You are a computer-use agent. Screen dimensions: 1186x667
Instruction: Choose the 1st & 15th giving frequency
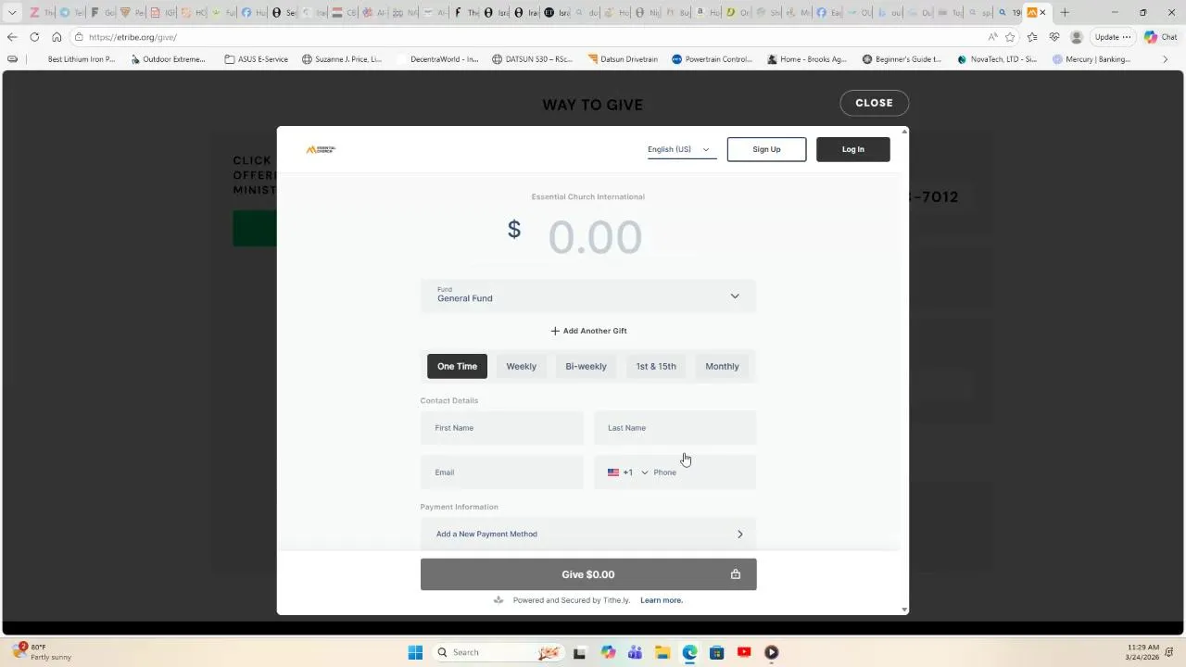[656, 366]
